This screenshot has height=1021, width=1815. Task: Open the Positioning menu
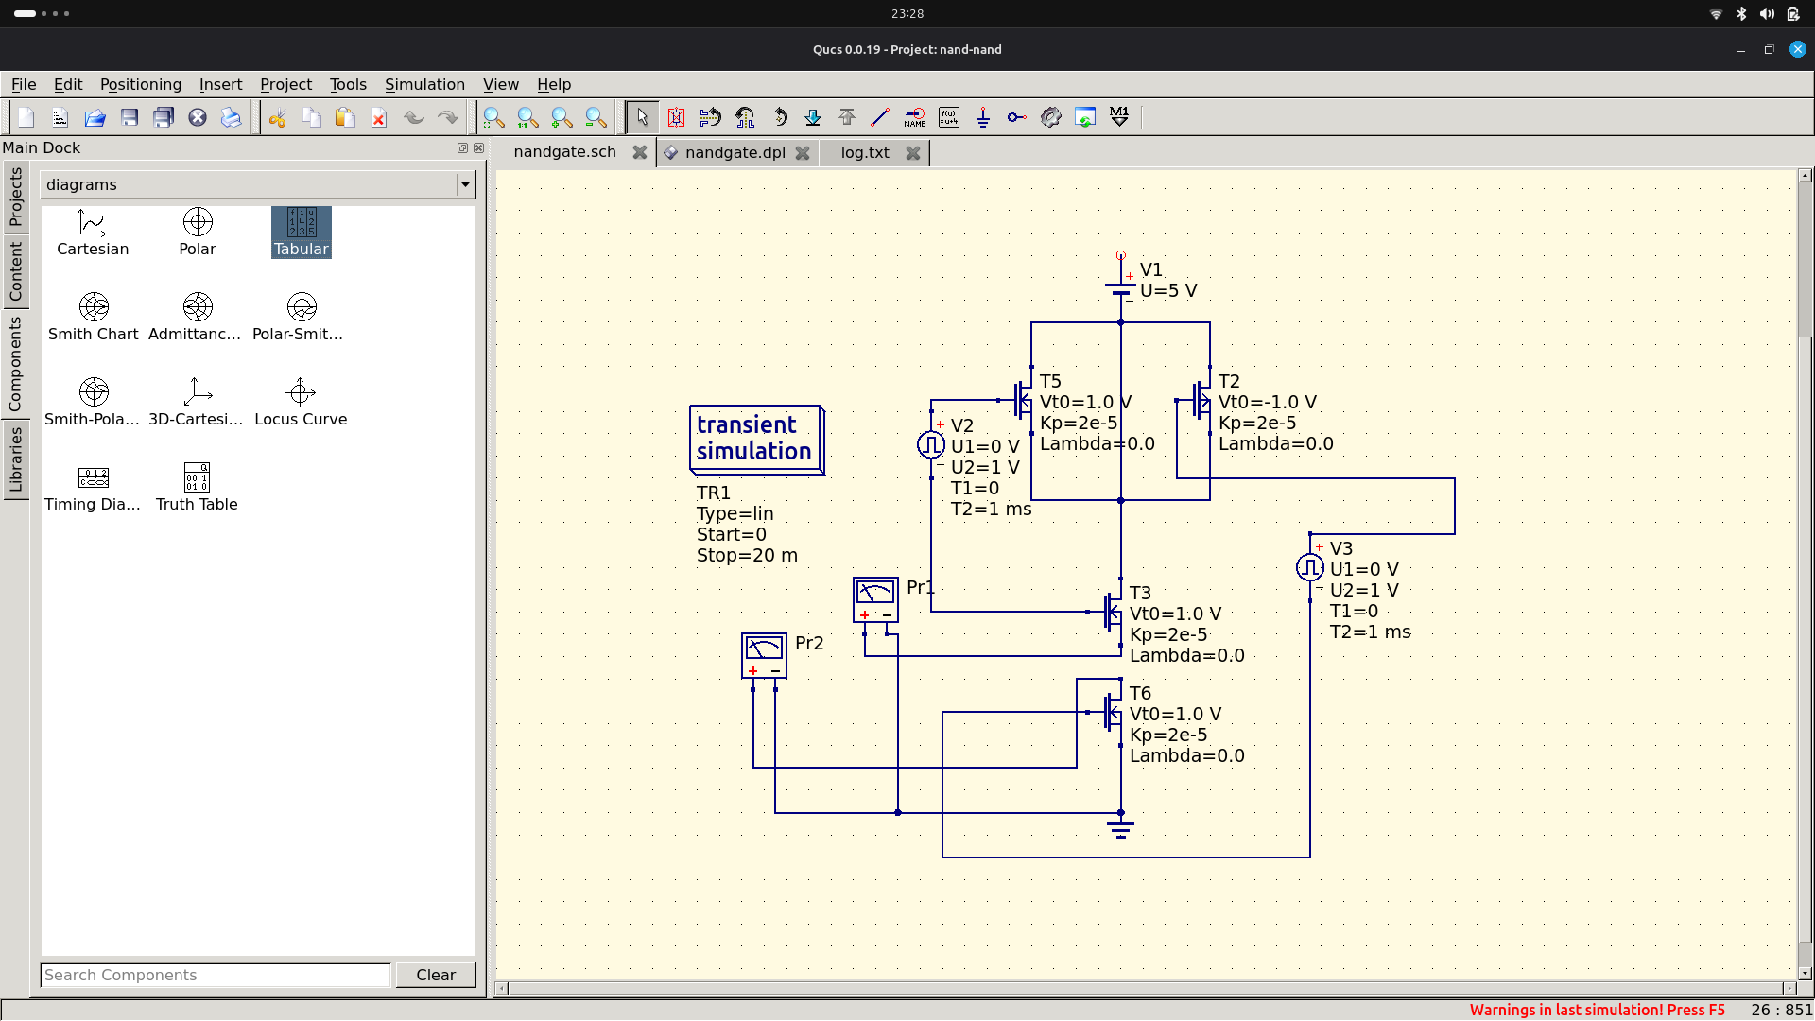click(x=141, y=84)
